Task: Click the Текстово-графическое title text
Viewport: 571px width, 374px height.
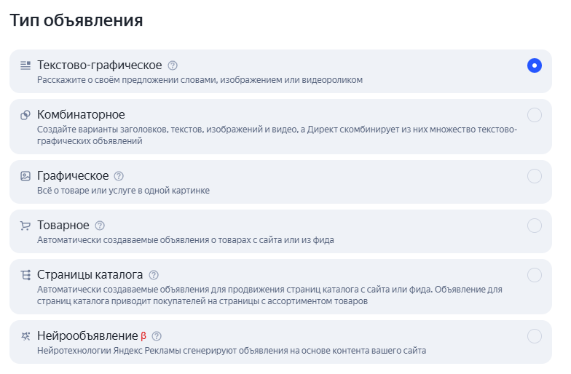Action: click(99, 65)
